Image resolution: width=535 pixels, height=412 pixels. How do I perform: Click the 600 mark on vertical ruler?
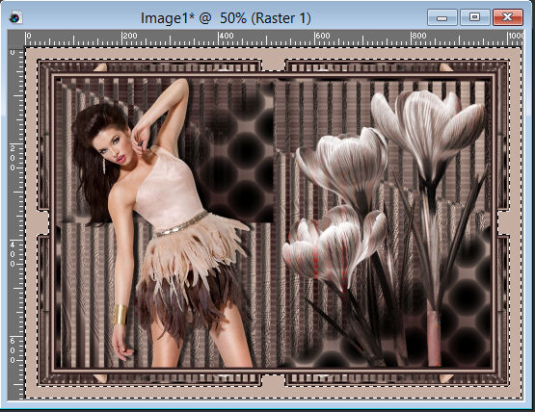[13, 350]
